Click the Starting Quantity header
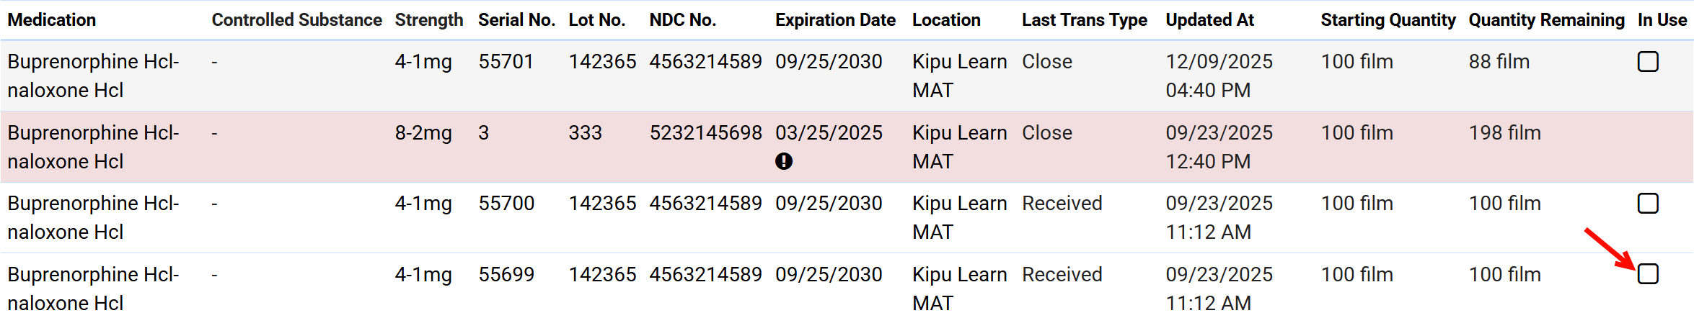The image size is (1694, 318). (1388, 20)
